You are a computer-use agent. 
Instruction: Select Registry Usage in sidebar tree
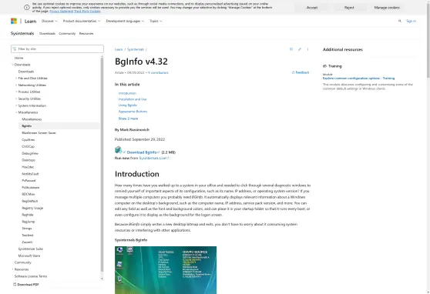pos(32,208)
